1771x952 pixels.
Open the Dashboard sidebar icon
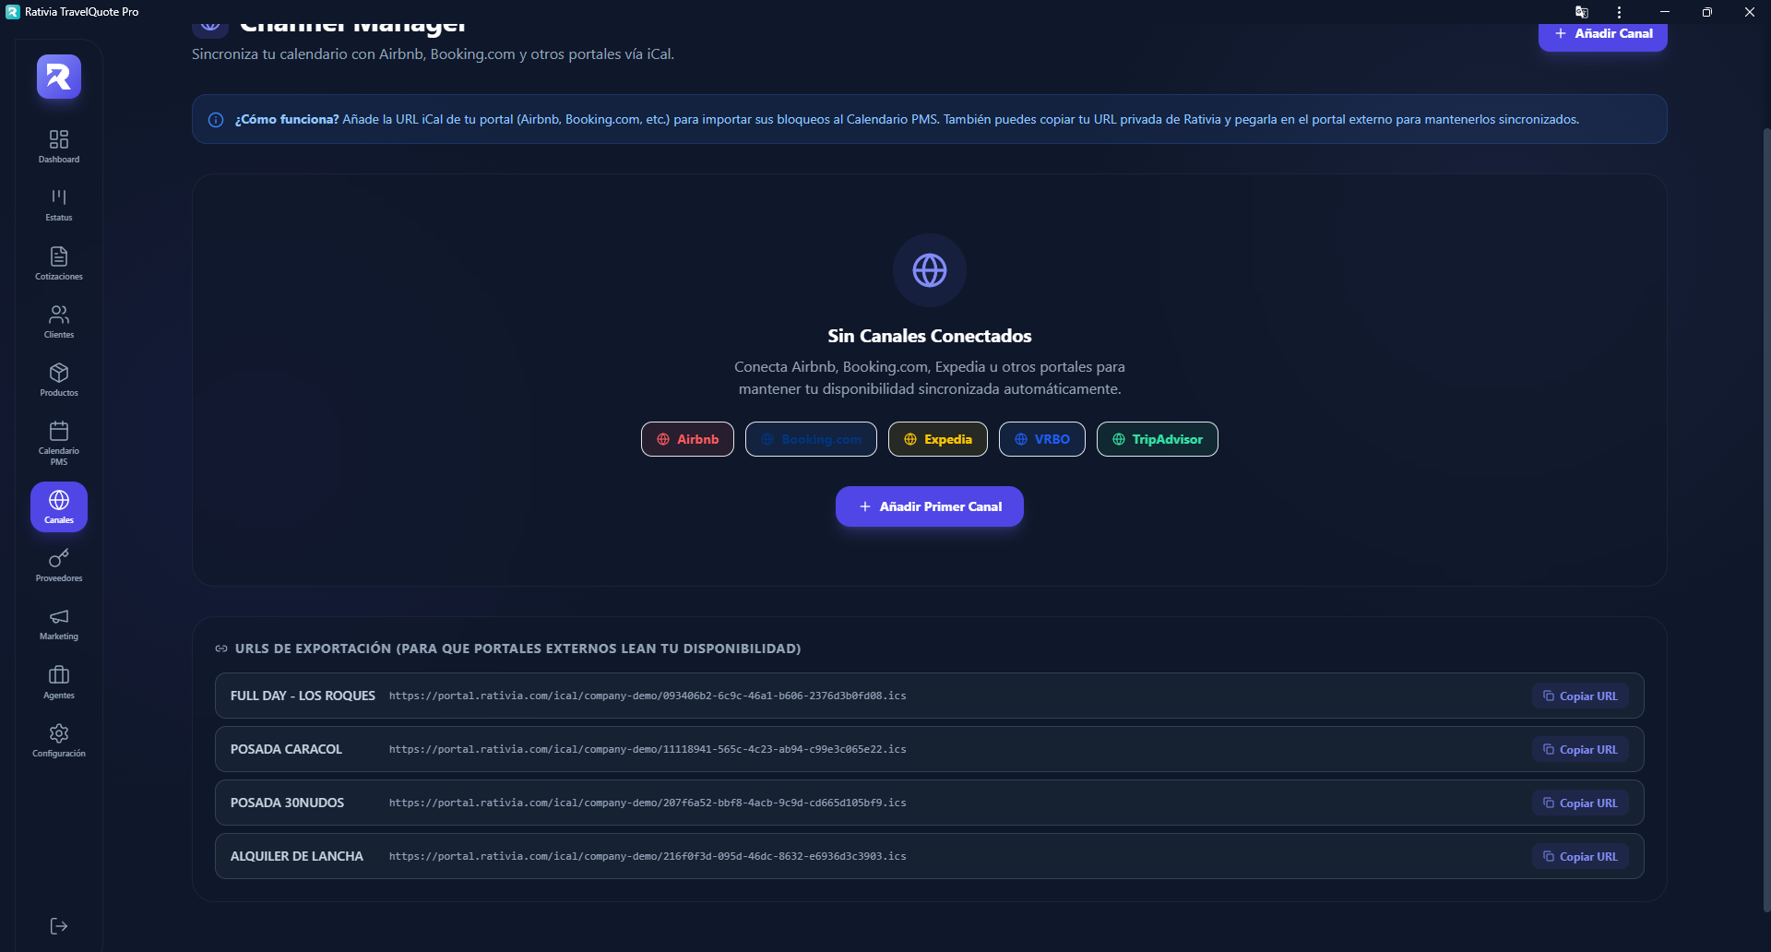click(59, 146)
